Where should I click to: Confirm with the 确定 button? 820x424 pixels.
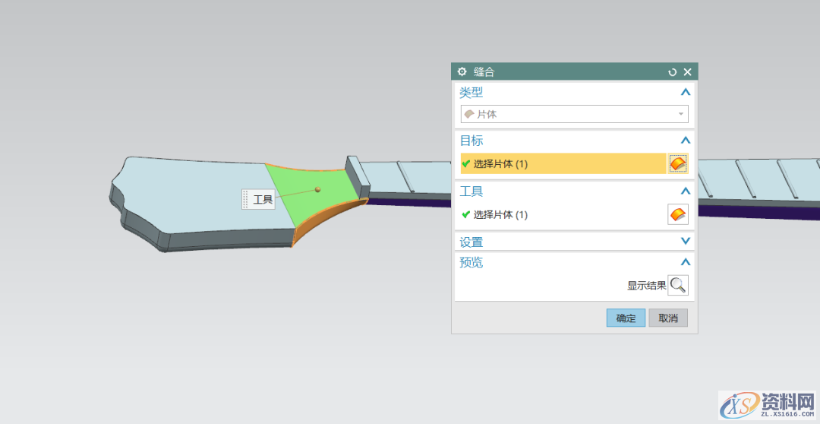626,318
